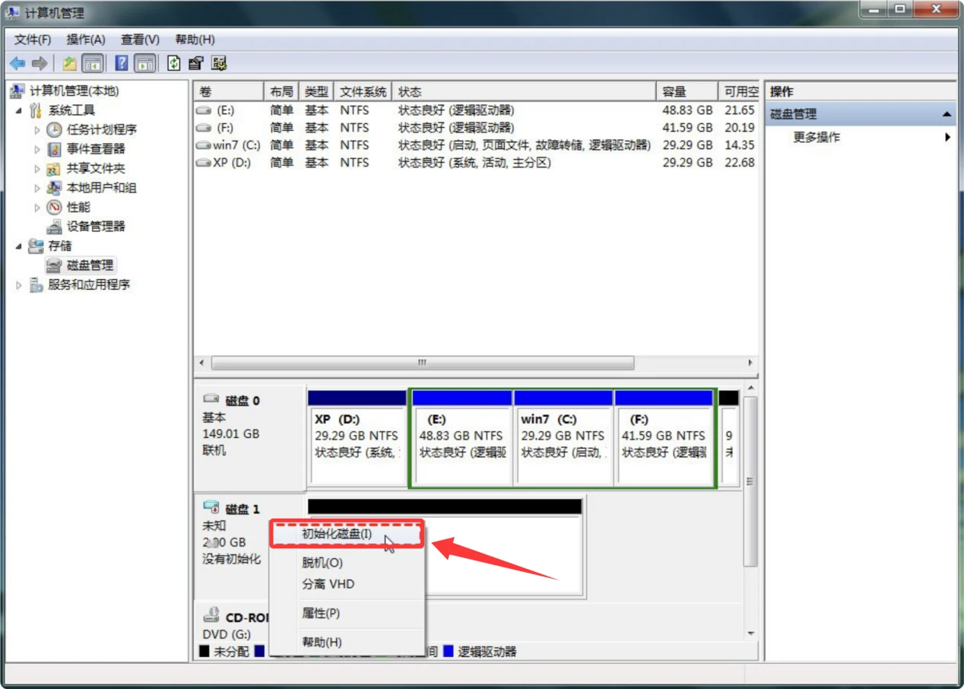This screenshot has height=689, width=964.
Task: Select 性能 in the tree
Action: [x=78, y=207]
